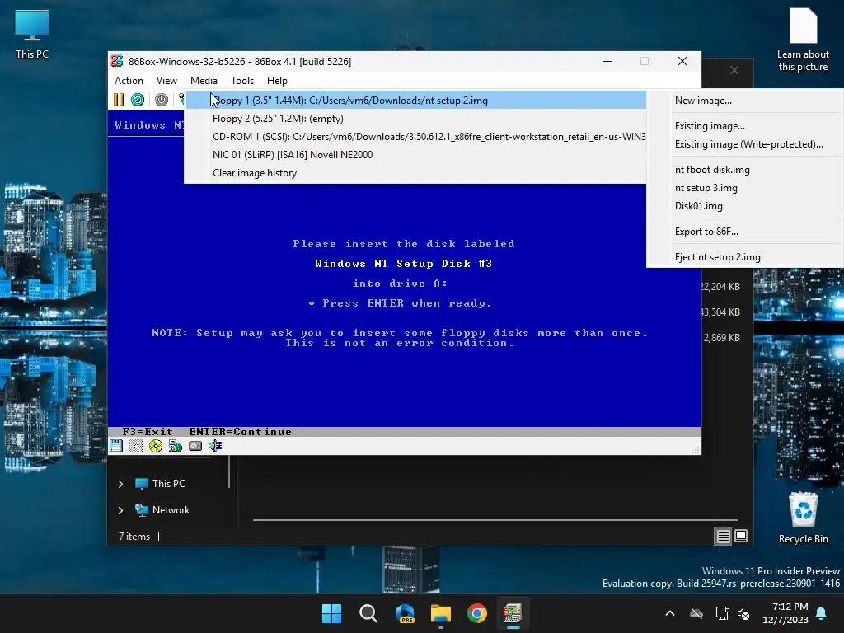Open Windows Start menu on taskbar

pos(331,613)
